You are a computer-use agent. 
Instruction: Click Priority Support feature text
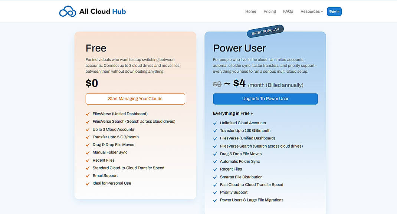234,192
